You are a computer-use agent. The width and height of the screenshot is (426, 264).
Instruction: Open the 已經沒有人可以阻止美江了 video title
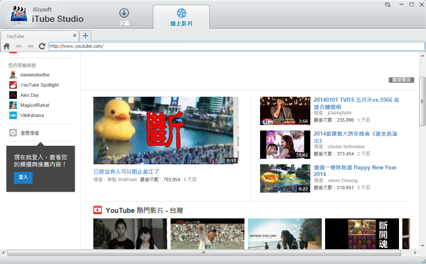point(126,172)
